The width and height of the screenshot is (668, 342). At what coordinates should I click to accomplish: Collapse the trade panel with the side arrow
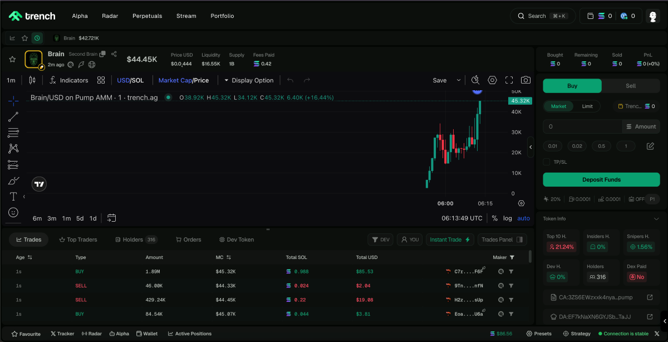(x=531, y=147)
